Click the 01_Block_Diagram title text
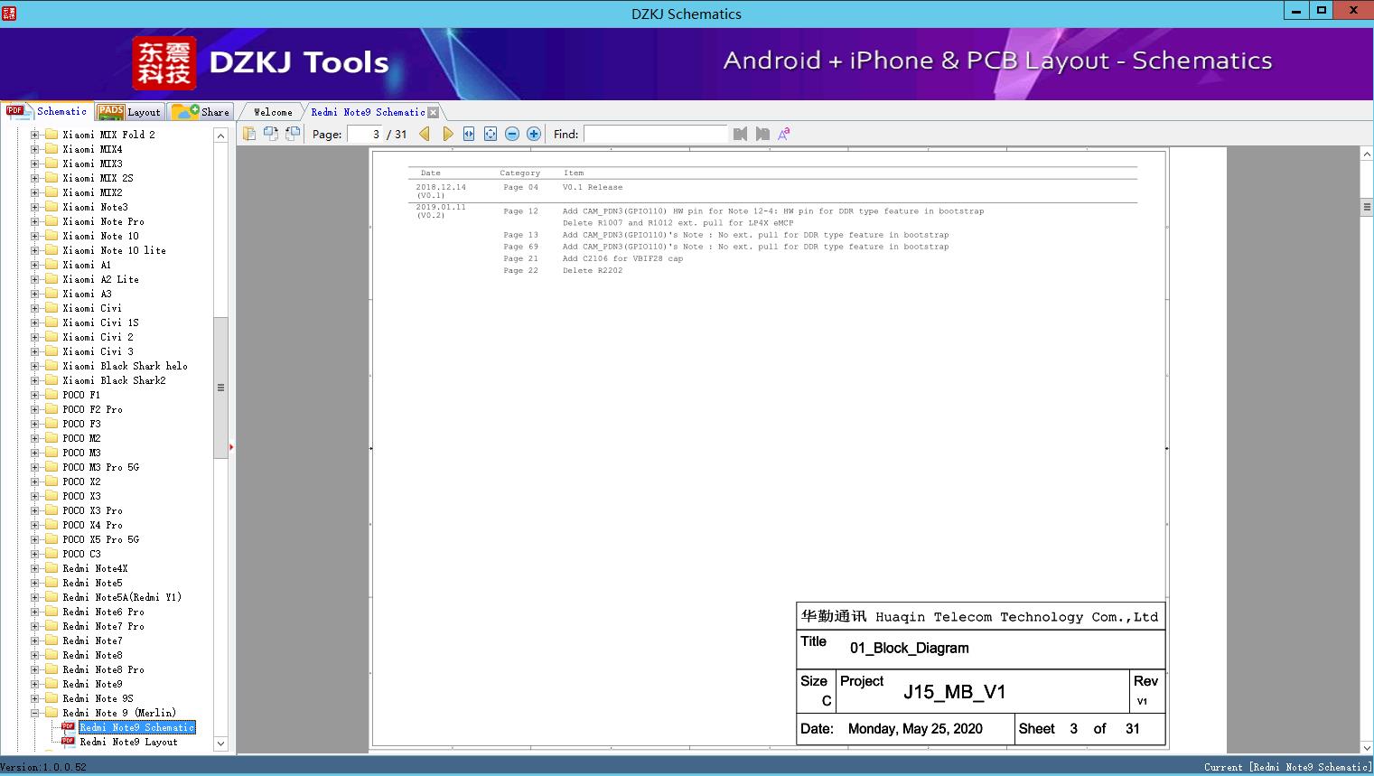Screen dimensions: 1374x776 point(909,648)
